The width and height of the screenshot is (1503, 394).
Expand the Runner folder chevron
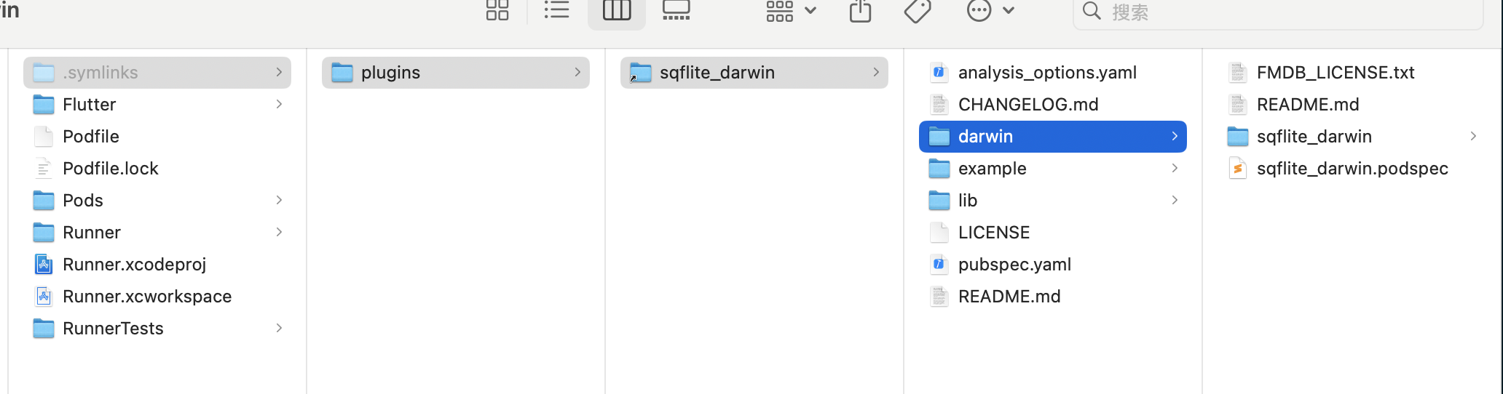coord(279,233)
